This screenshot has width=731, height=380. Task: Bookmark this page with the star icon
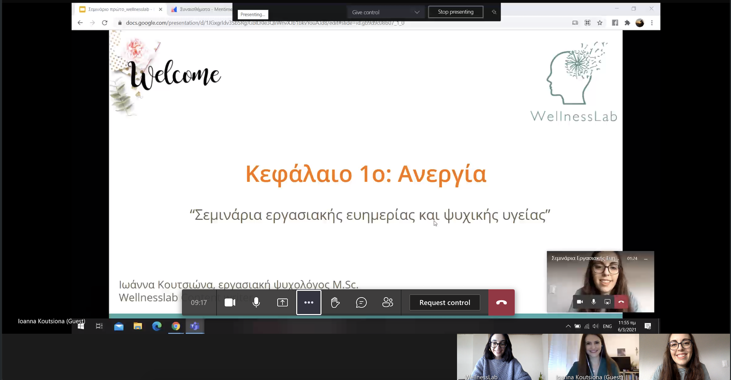[600, 23]
